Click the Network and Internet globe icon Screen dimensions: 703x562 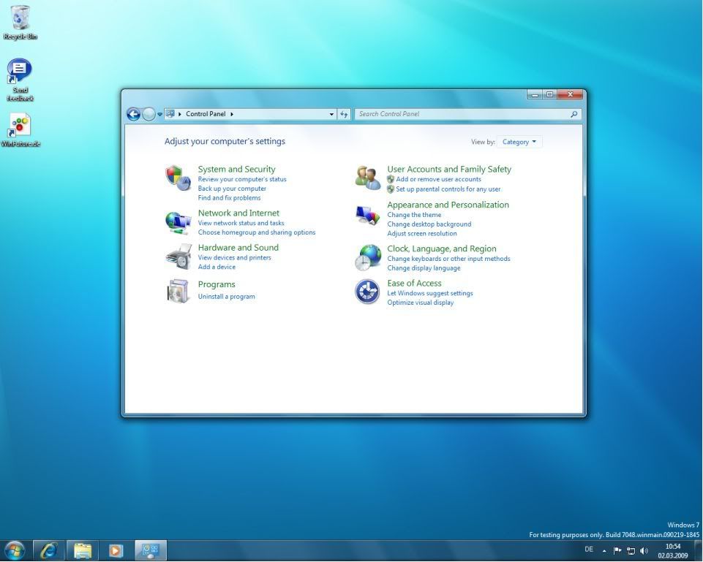coord(178,221)
